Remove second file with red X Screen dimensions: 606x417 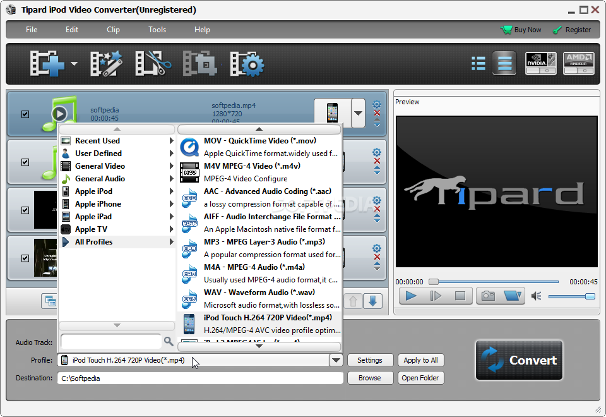377,161
